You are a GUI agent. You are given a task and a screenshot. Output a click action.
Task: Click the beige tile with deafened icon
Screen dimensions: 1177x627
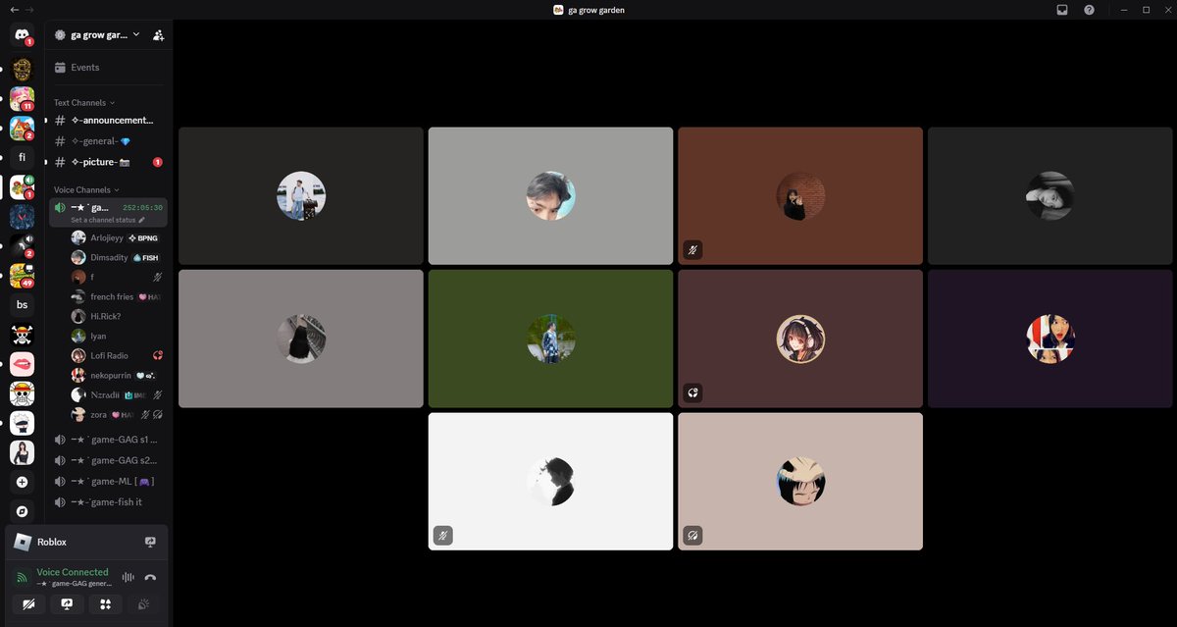click(800, 481)
